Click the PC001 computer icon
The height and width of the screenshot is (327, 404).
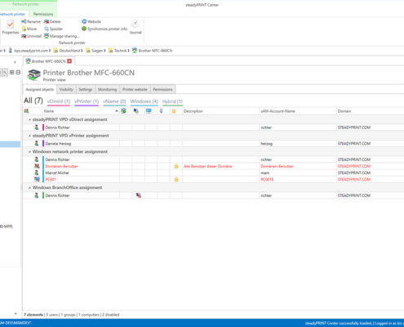tap(37, 179)
